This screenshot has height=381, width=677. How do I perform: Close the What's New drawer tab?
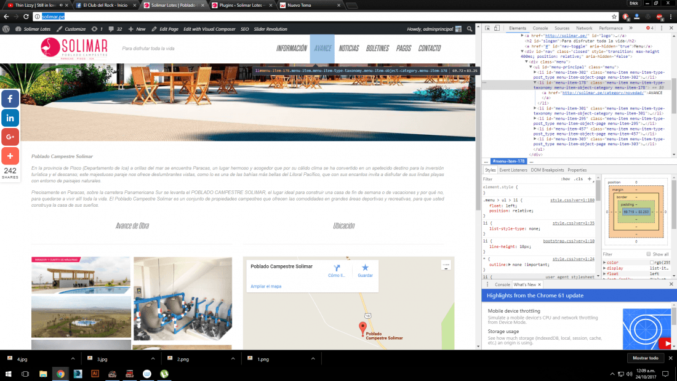(x=539, y=284)
